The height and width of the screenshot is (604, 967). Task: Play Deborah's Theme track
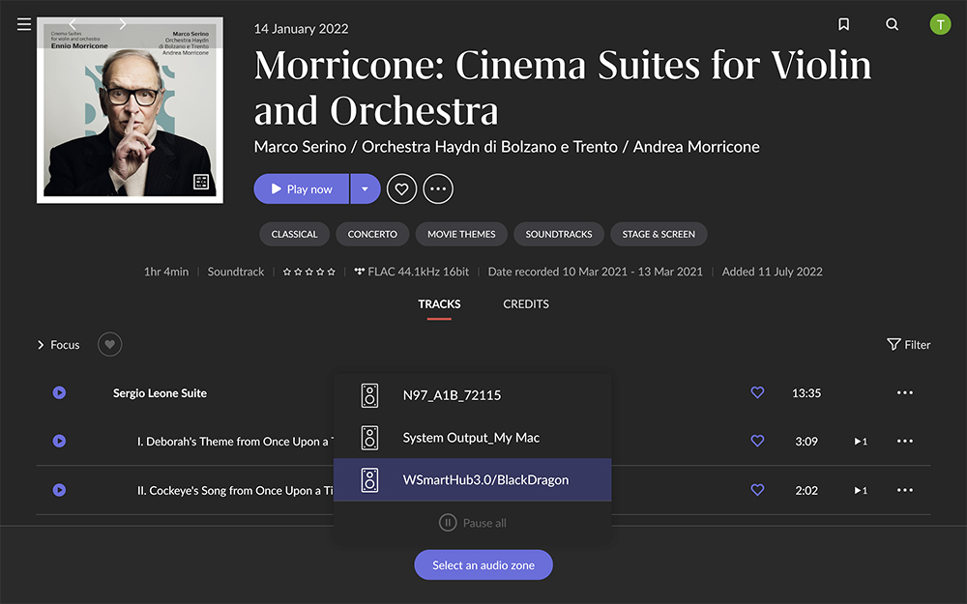click(59, 441)
